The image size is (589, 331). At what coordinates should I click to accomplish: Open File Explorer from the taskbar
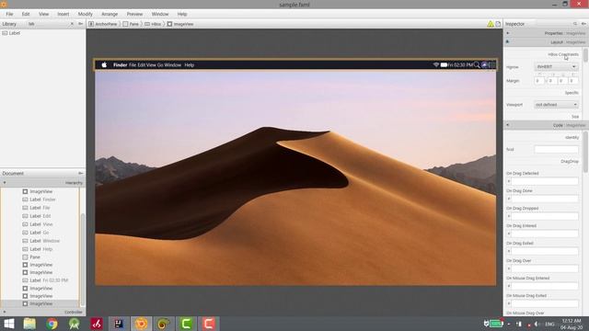29,324
